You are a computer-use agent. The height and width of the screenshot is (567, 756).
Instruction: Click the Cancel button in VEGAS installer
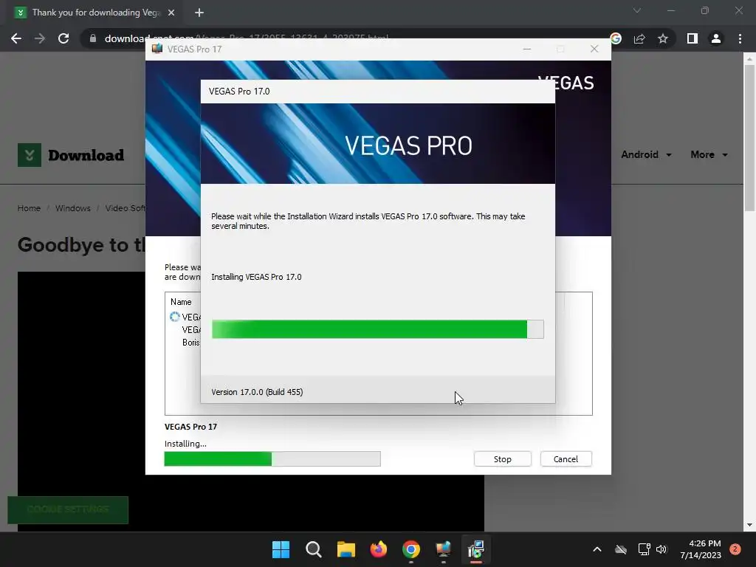[566, 459]
